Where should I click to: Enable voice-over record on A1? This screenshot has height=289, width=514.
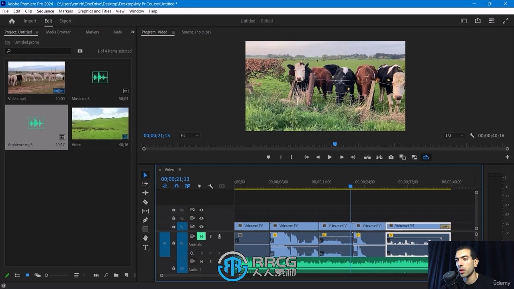(219, 236)
